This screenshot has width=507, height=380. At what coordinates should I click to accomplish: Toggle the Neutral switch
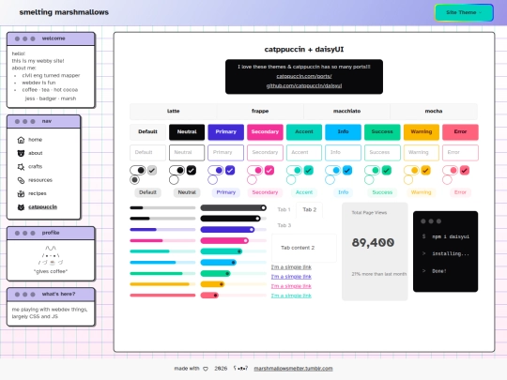pyautogui.click(x=177, y=170)
